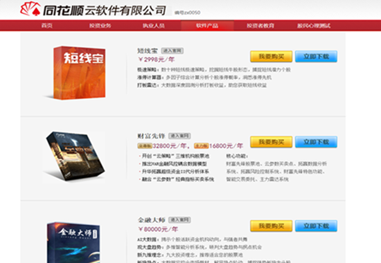
Task: Open the 投资者教育 navigation tab
Action: pyautogui.click(x=260, y=26)
